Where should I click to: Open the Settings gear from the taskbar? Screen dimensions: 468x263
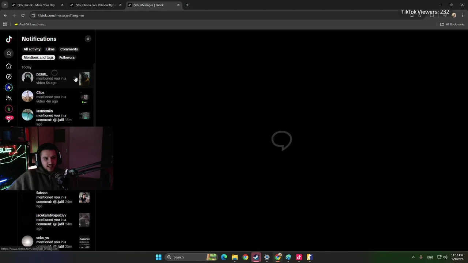(267, 257)
